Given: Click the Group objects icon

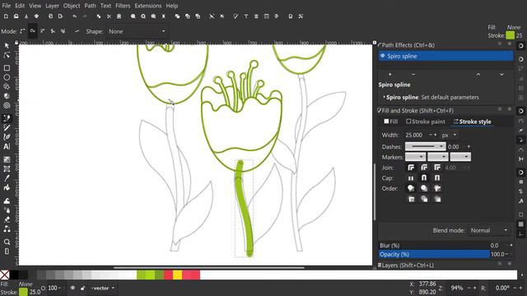Looking at the screenshot, I should coord(212,16).
